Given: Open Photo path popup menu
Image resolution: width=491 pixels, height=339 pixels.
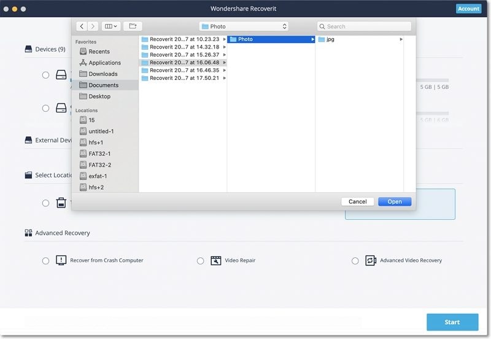Looking at the screenshot, I should [244, 26].
